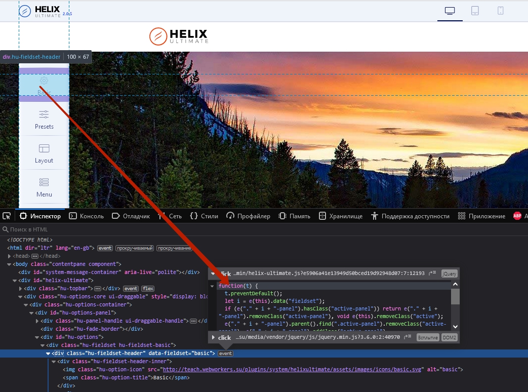Switch to mobile phone preview
The image size is (528, 392).
[x=500, y=11]
